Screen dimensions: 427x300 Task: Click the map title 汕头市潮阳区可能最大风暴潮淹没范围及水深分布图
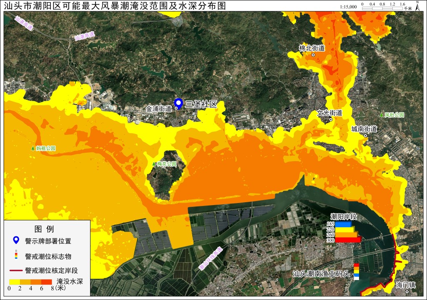click(115, 5)
